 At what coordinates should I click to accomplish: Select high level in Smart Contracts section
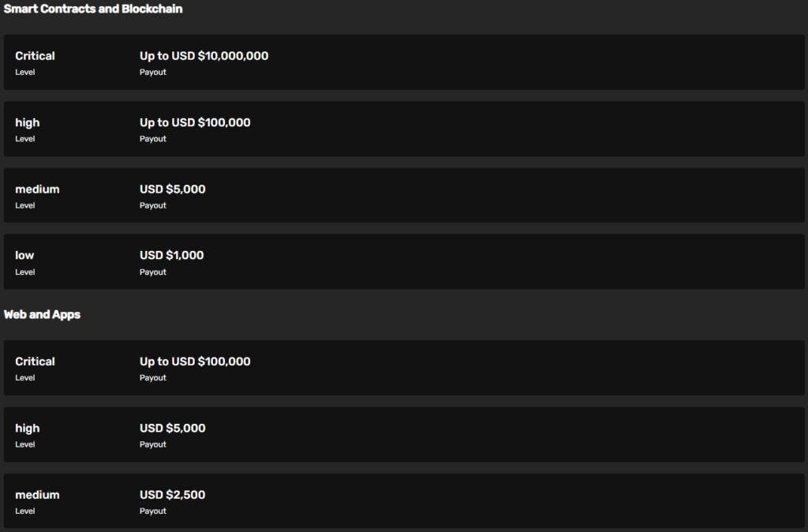coord(27,122)
